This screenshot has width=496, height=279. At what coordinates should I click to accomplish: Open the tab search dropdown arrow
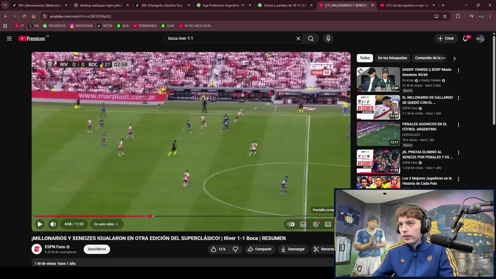(5, 5)
